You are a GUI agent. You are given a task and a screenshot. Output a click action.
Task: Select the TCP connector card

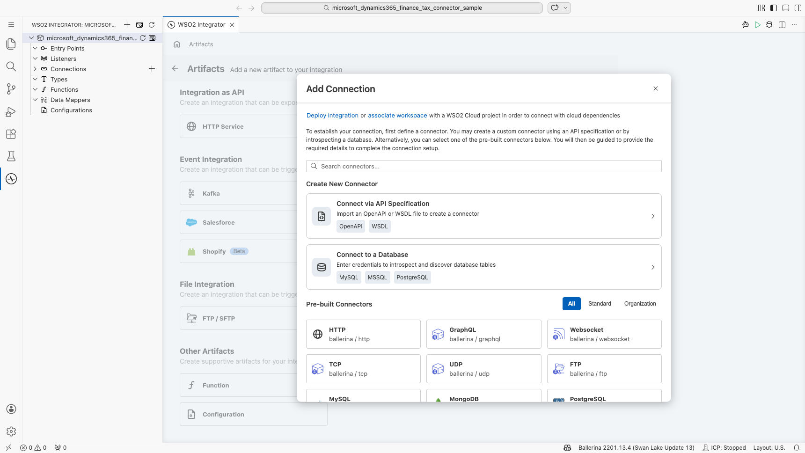363,369
